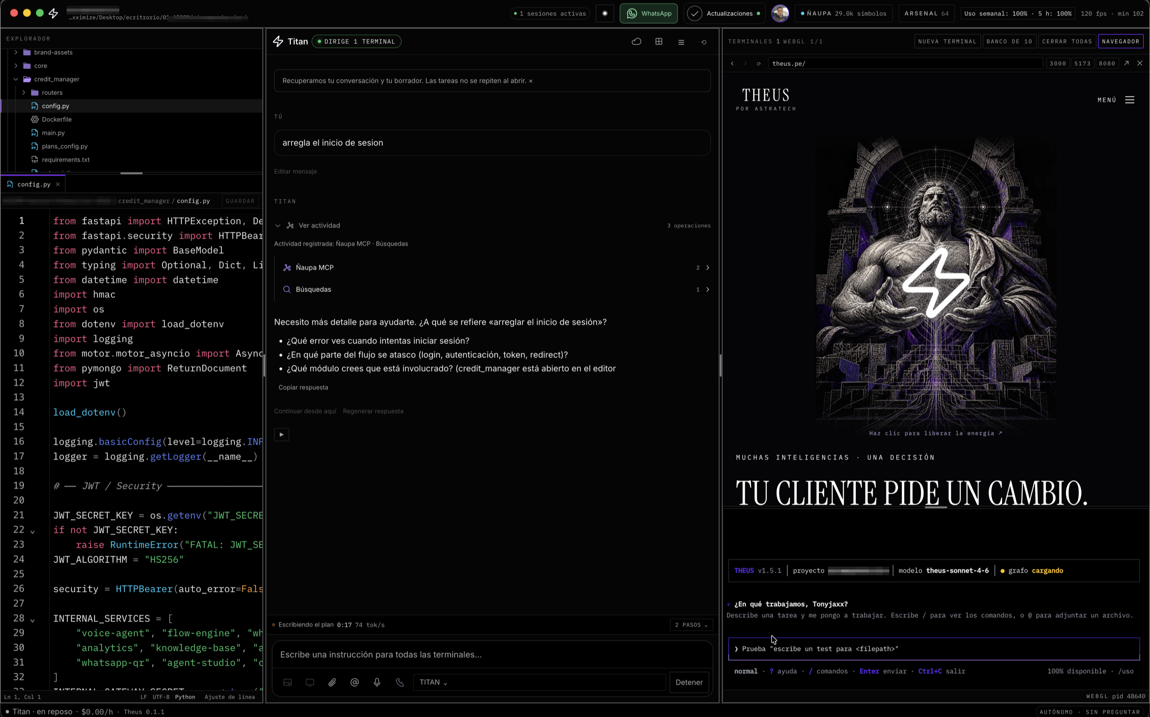The width and height of the screenshot is (1150, 717).
Task: Reload the browser page theus.pe
Action: 759,64
